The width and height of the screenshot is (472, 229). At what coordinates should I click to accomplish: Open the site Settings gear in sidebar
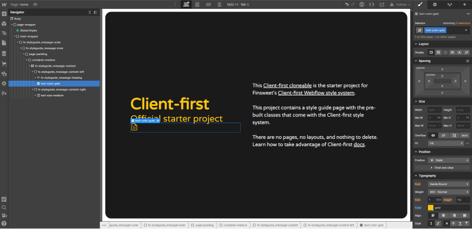(x=4, y=83)
